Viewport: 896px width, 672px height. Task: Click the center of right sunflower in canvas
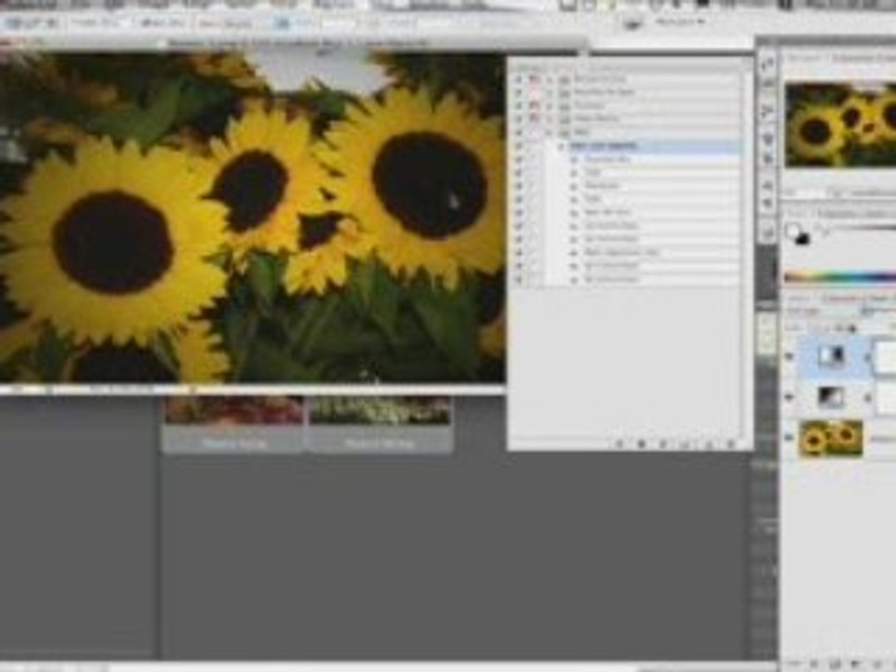429,185
